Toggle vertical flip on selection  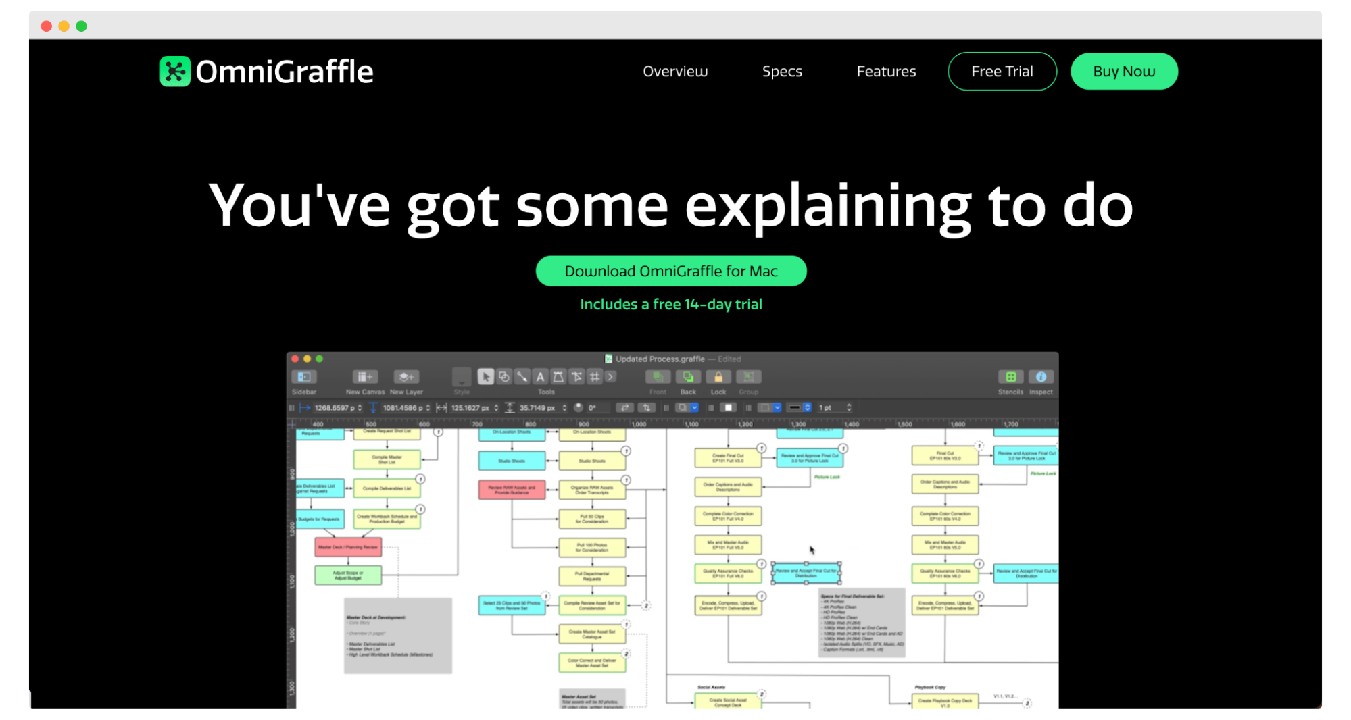pos(647,407)
